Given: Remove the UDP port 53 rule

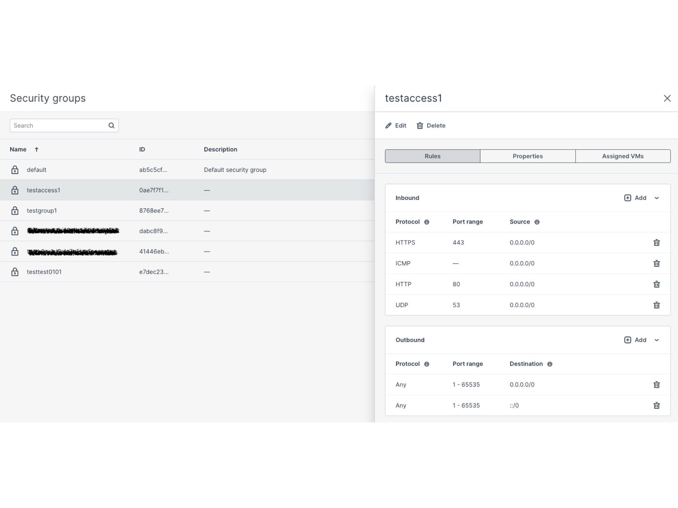Looking at the screenshot, I should coord(656,305).
